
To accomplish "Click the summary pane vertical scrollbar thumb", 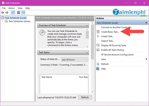I will 92,42.
